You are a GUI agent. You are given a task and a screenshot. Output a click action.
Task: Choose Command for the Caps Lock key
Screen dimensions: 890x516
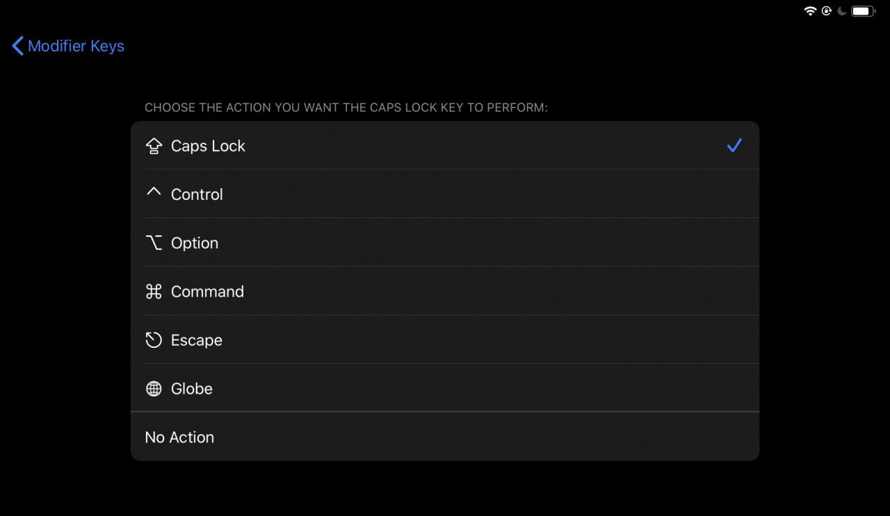click(x=445, y=291)
